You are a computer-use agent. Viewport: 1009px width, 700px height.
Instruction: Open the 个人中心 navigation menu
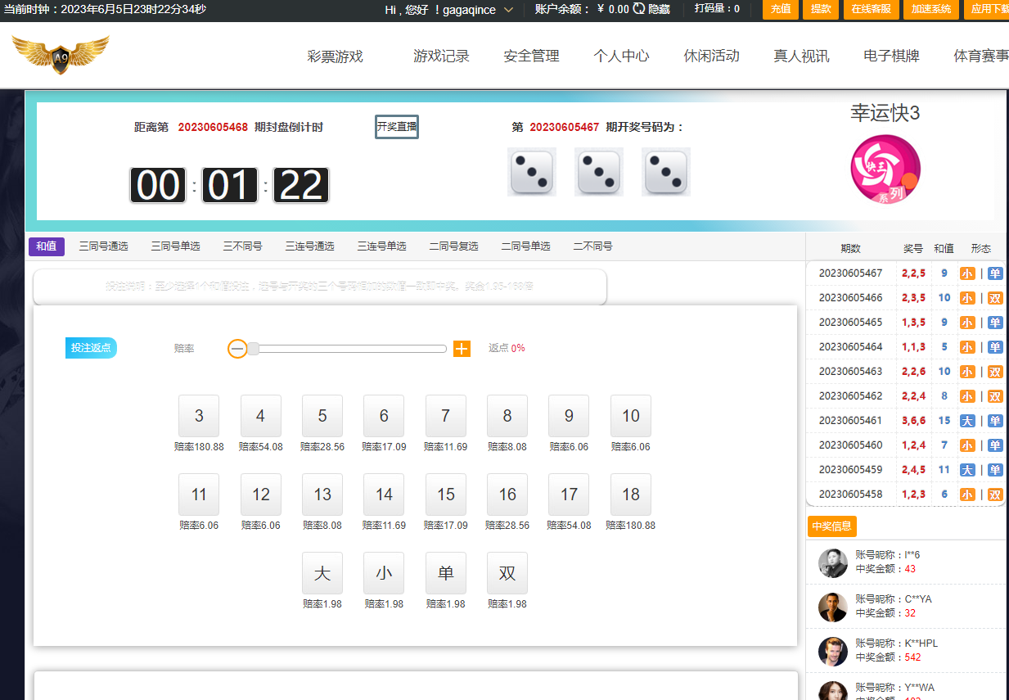pyautogui.click(x=621, y=56)
